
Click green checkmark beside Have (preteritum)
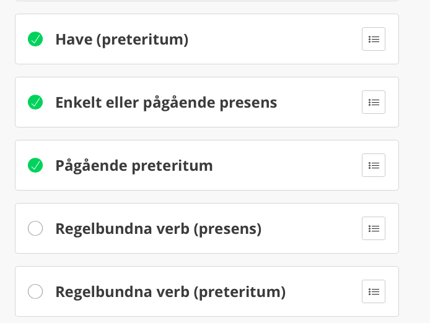(x=35, y=39)
